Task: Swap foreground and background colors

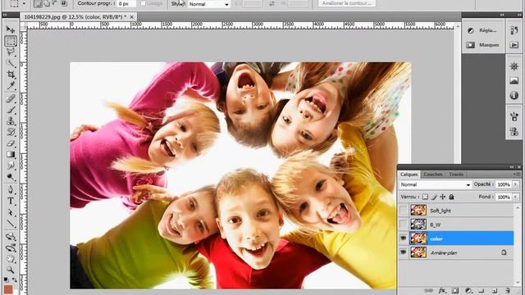Action: pyautogui.click(x=15, y=279)
